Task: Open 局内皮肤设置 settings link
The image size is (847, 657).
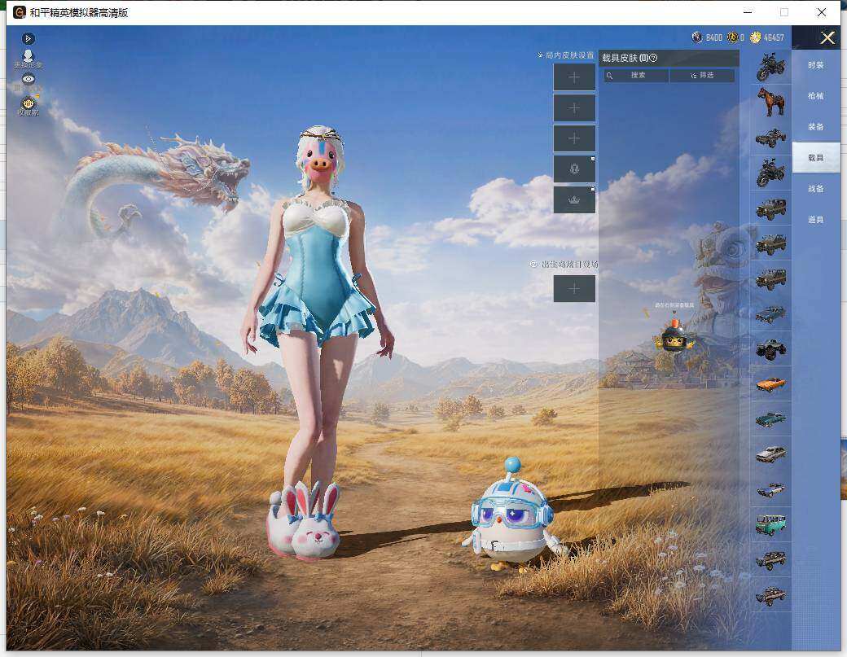Action: [565, 55]
